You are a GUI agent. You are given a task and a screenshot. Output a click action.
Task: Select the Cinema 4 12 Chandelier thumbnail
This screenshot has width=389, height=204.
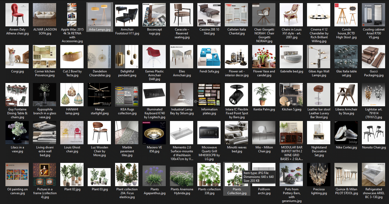[319, 15]
